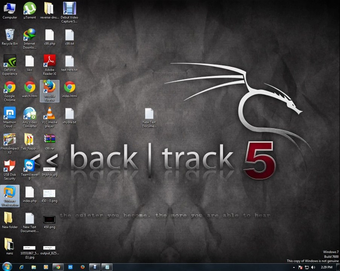This screenshot has height=271, width=340.
Task: Select the 450 - 0.png thumbnail
Action: tap(49, 196)
